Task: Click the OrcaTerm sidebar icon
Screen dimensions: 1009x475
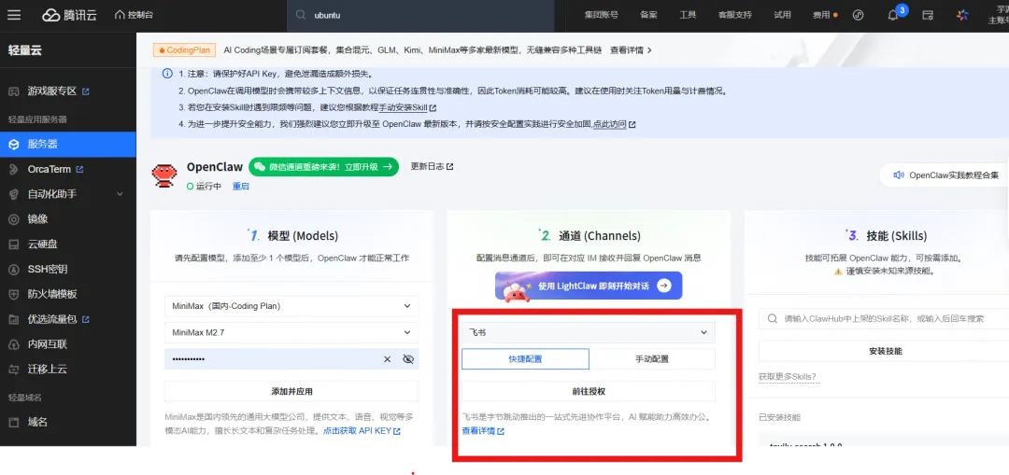Action: point(13,169)
